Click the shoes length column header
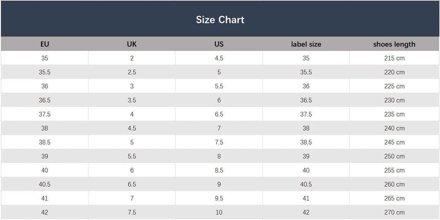 (394, 44)
